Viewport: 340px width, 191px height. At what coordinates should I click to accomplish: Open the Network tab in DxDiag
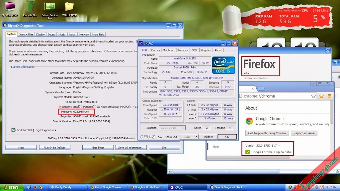coord(84,34)
